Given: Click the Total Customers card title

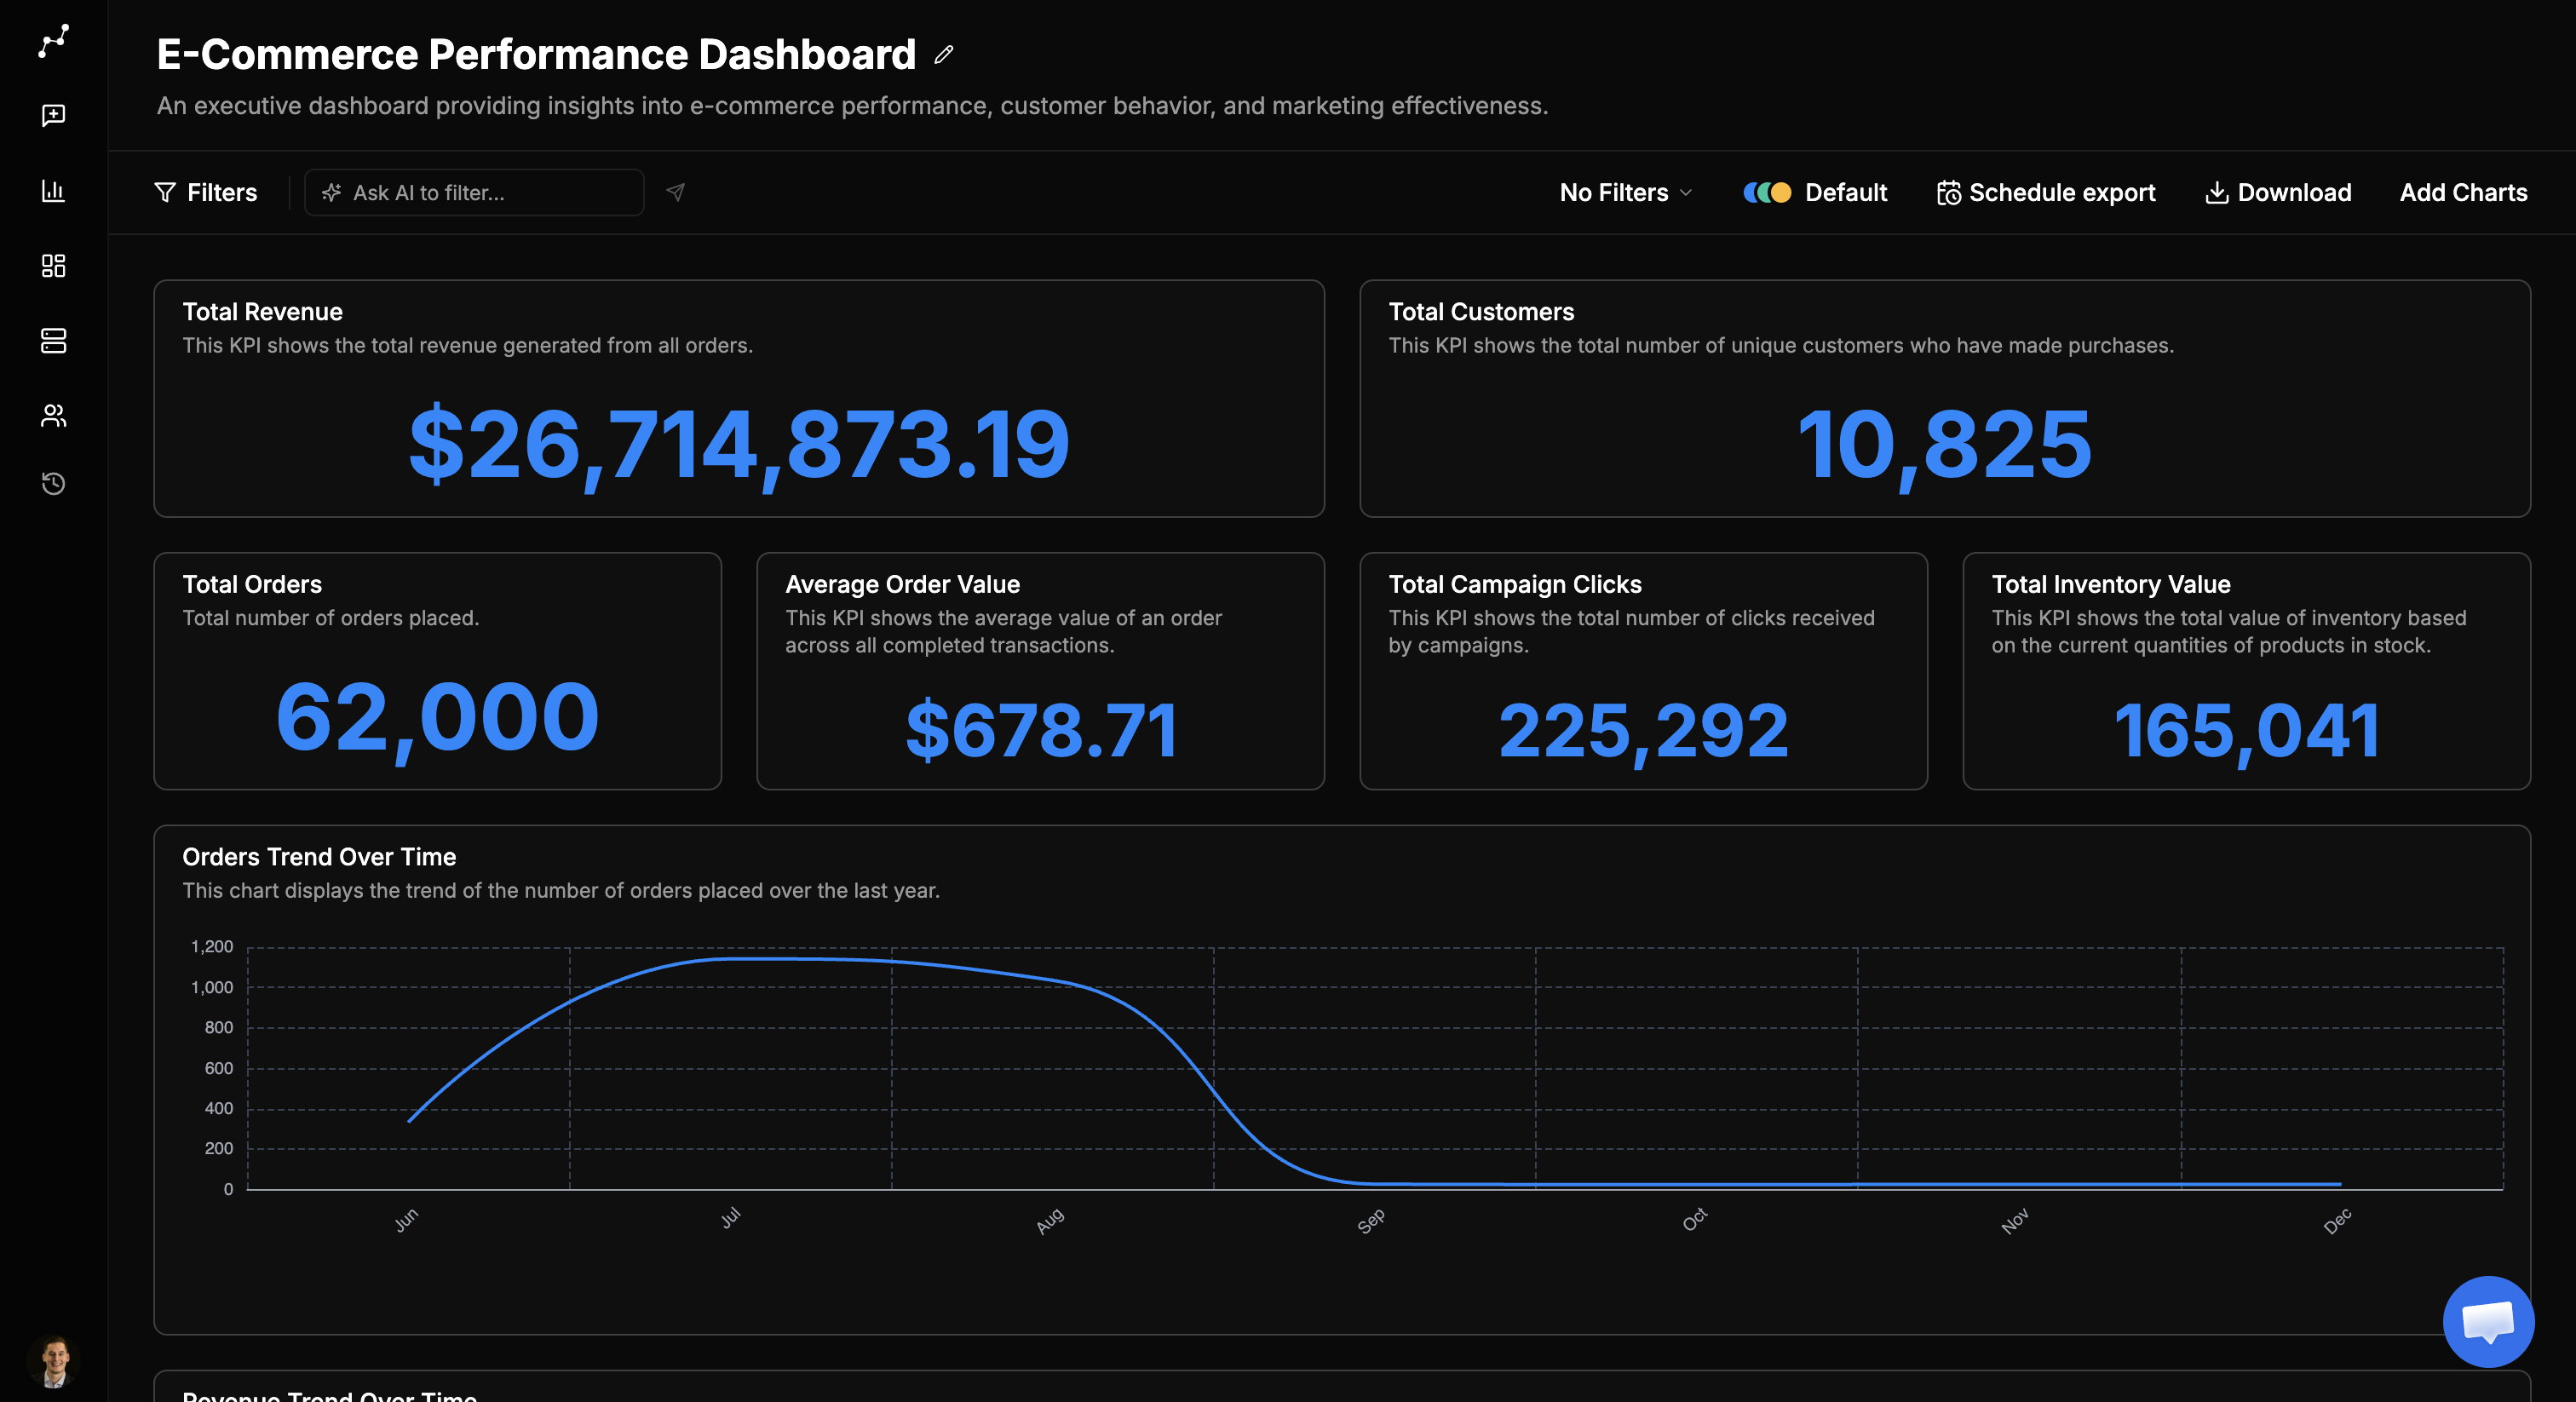Looking at the screenshot, I should [x=1481, y=312].
